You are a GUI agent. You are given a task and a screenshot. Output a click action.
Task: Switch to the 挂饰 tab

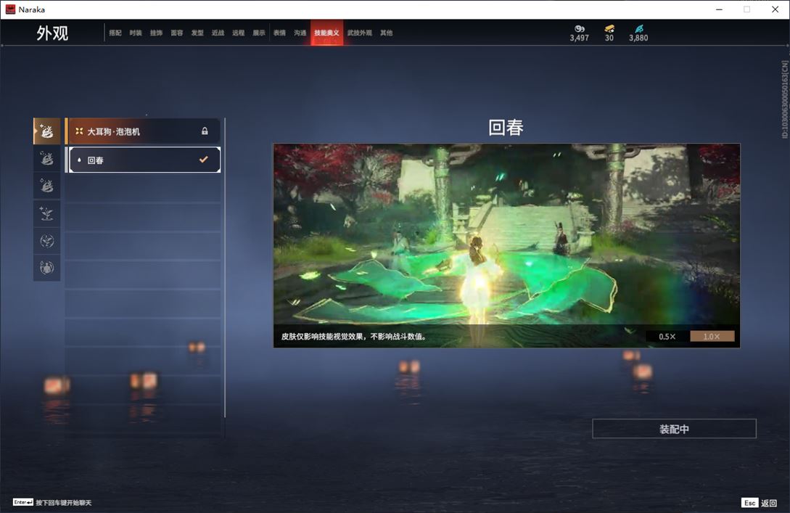156,33
